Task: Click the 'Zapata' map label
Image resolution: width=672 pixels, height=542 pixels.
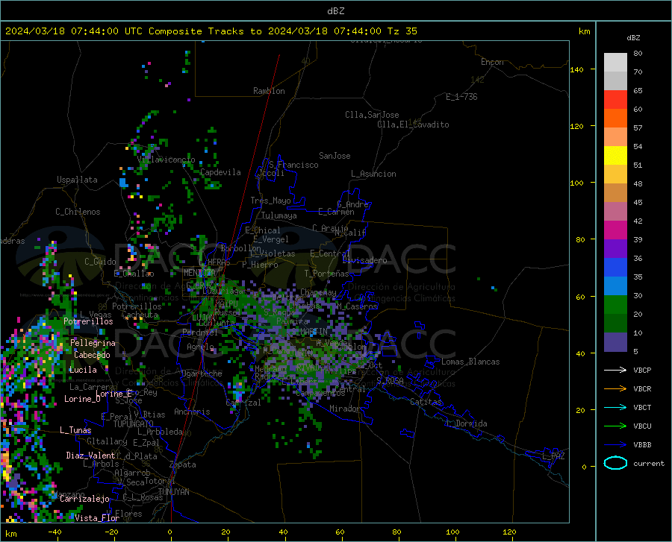Action: point(183,464)
